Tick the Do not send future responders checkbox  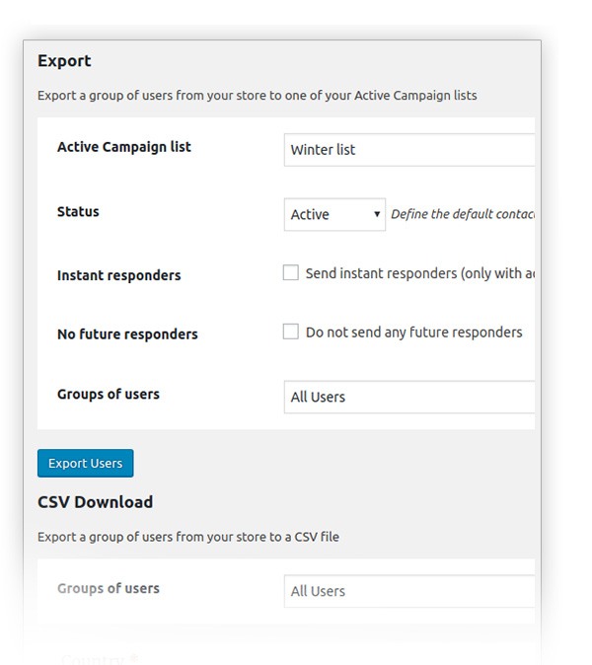pyautogui.click(x=291, y=332)
